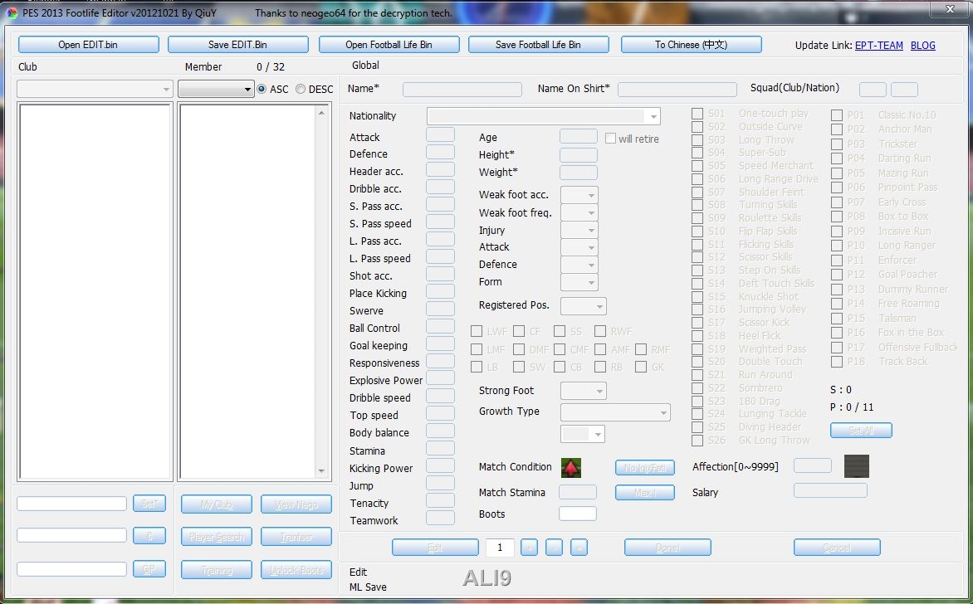Select the ASC sort radio button
Image resolution: width=973 pixels, height=604 pixels.
(262, 90)
